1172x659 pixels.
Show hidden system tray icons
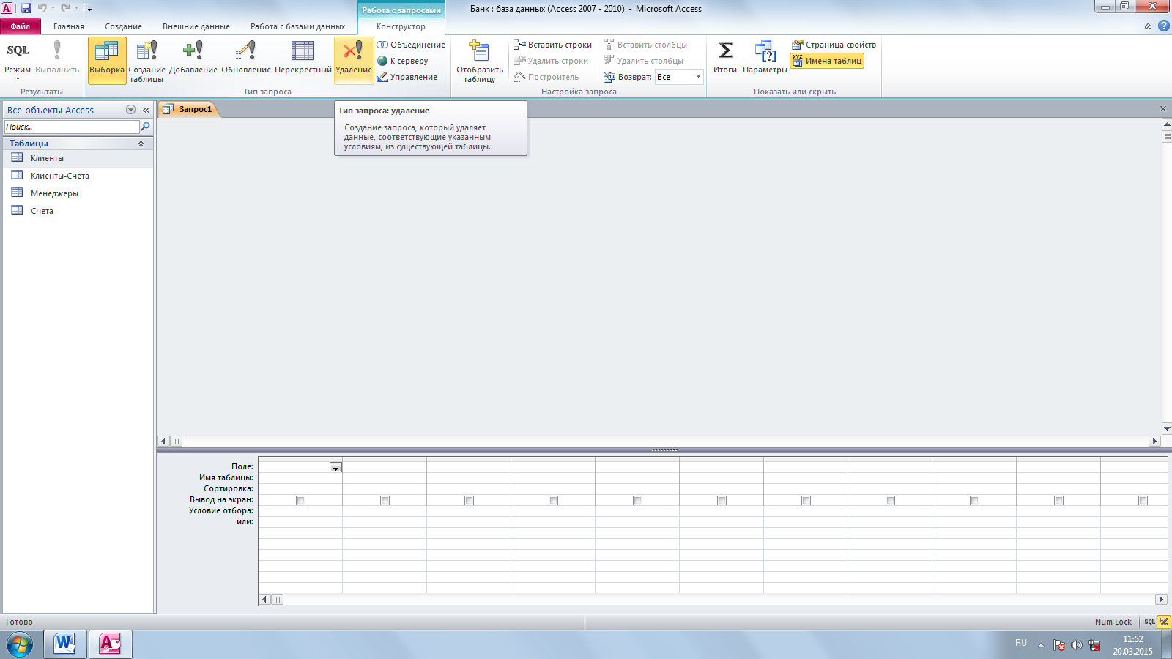pos(1041,645)
